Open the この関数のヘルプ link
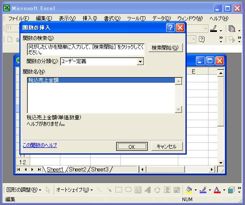 coord(40,145)
